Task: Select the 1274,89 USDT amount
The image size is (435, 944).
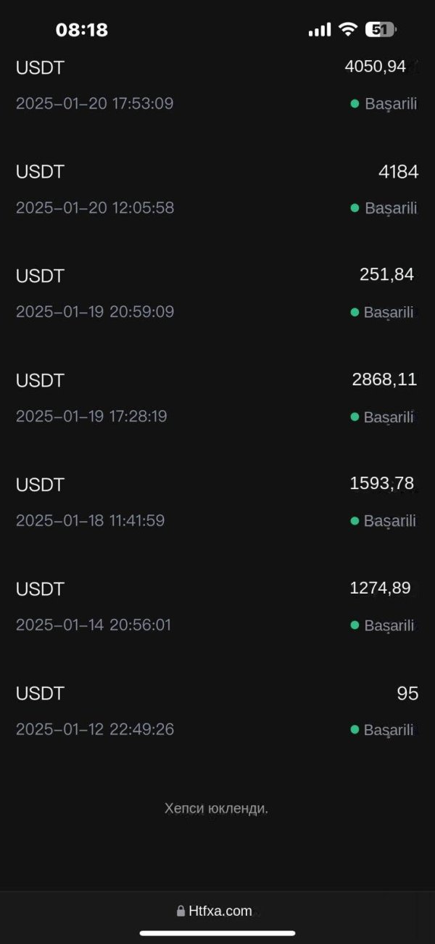Action: 380,588
